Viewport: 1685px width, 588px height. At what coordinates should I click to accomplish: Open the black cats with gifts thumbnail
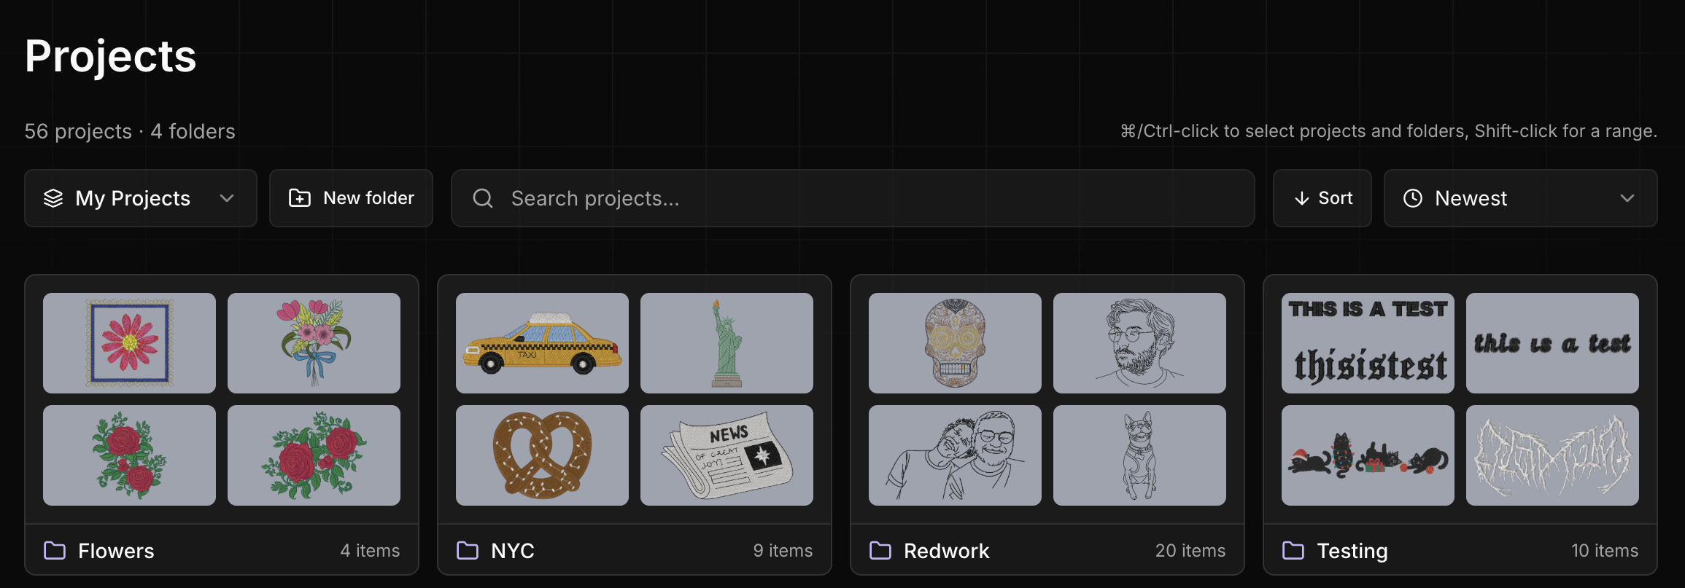click(1368, 455)
